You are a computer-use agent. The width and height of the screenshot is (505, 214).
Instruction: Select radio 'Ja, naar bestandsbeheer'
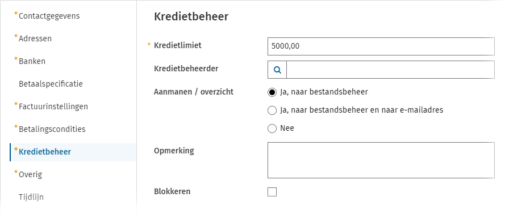272,92
